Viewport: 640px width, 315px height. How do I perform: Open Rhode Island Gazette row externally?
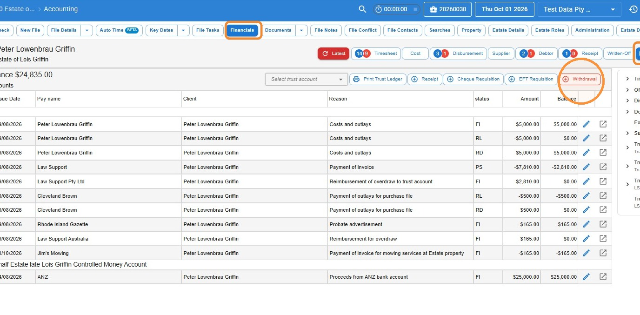pos(603,224)
